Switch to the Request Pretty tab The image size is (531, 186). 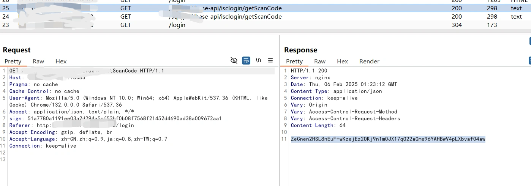tap(13, 61)
